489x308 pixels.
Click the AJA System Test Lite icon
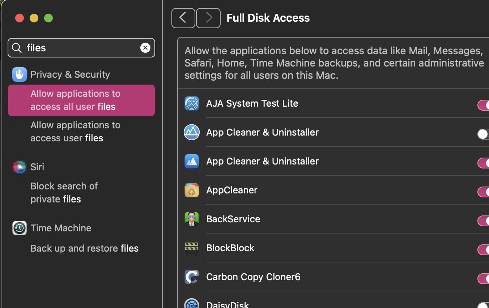click(x=192, y=103)
